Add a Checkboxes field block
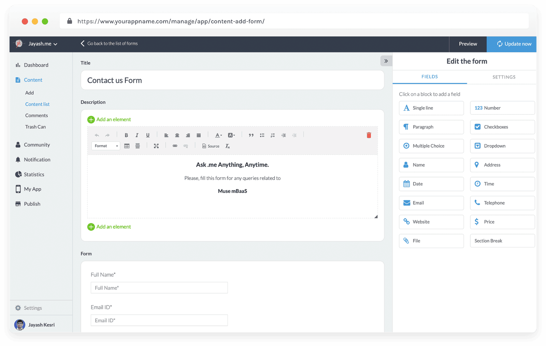Screen dimensions: 546x346 coord(502,127)
